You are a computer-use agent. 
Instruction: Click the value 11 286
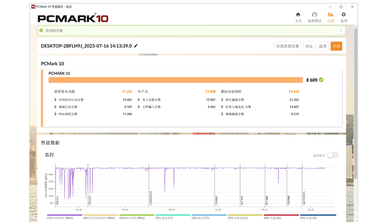[128, 114]
